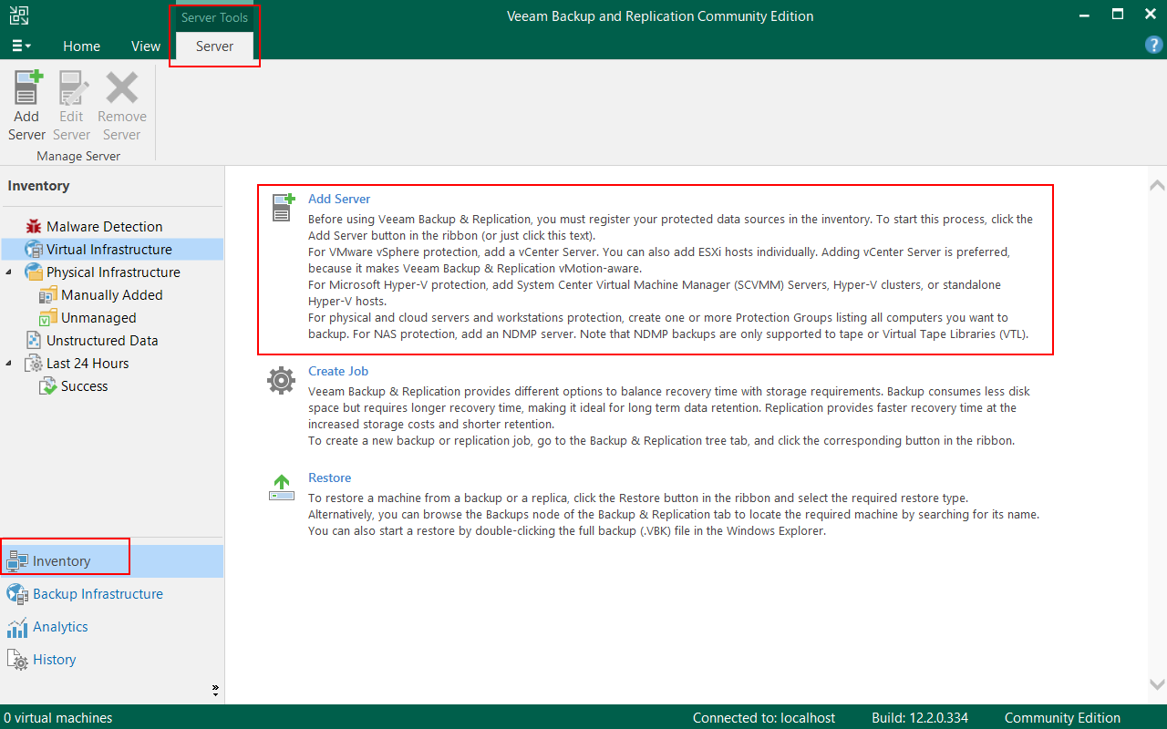Click the Restore heading link

pyautogui.click(x=329, y=477)
